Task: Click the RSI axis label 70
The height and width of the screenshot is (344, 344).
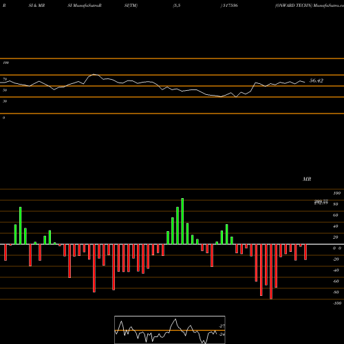Action: pyautogui.click(x=5, y=79)
